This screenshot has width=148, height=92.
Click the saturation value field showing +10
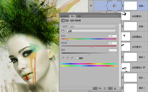[x=113, y=43]
